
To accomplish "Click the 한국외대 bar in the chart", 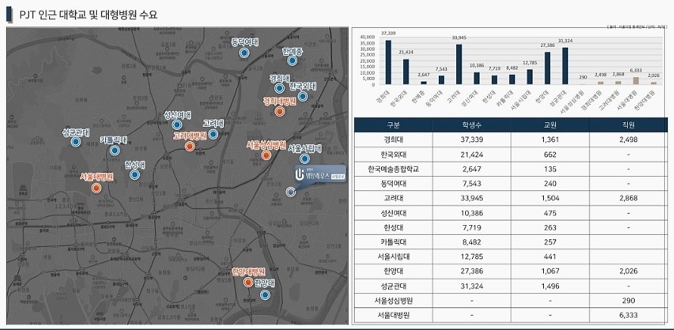I will (405, 72).
